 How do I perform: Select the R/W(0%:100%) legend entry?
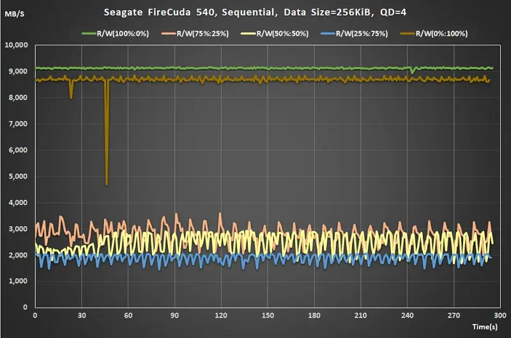434,34
